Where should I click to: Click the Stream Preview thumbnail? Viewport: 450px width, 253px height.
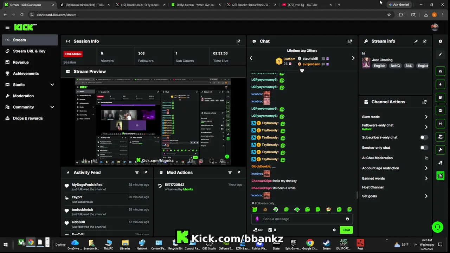tap(153, 122)
